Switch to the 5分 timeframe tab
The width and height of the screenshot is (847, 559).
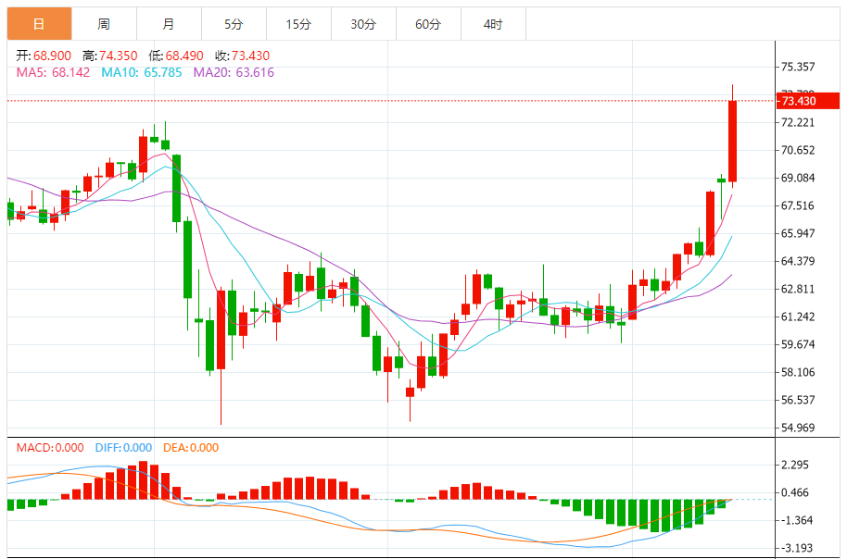(234, 24)
